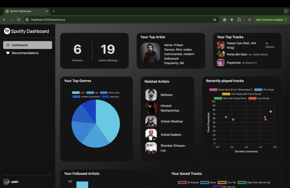This screenshot has height=188, width=290.
Task: Toggle the dance pop legend swatch
Action: click(104, 93)
